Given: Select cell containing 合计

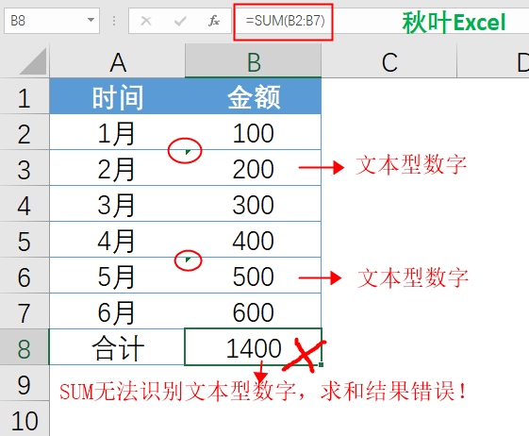Looking at the screenshot, I should 118,347.
